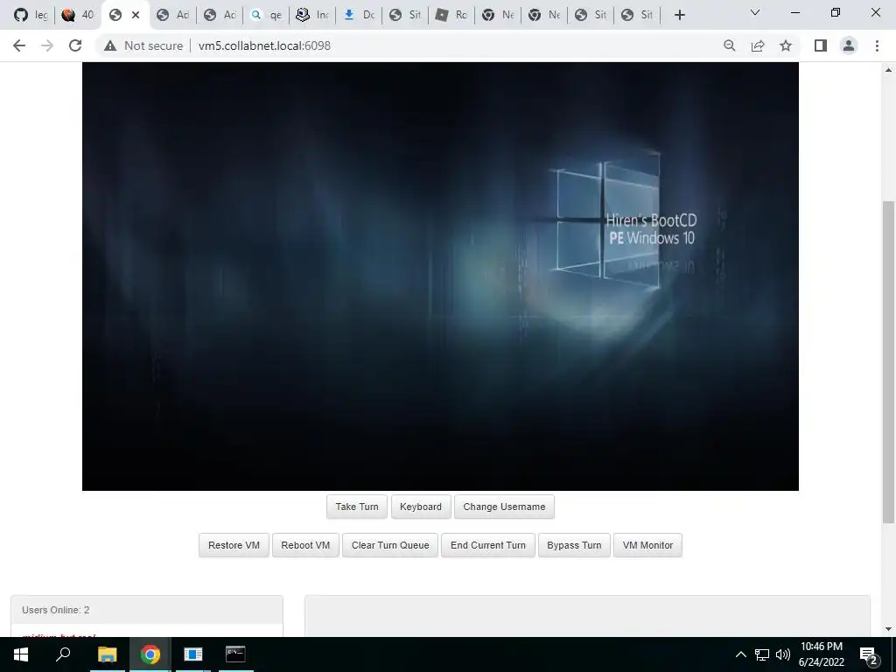The height and width of the screenshot is (672, 896).
Task: Open the Windows Start menu
Action: coord(21,654)
